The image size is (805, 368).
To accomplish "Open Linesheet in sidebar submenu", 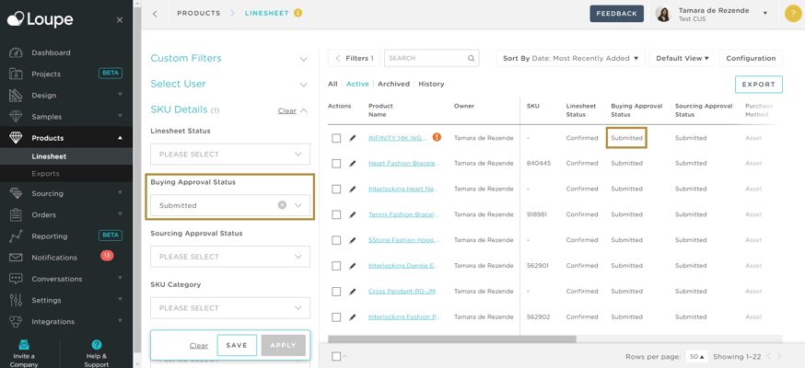I will [x=49, y=156].
